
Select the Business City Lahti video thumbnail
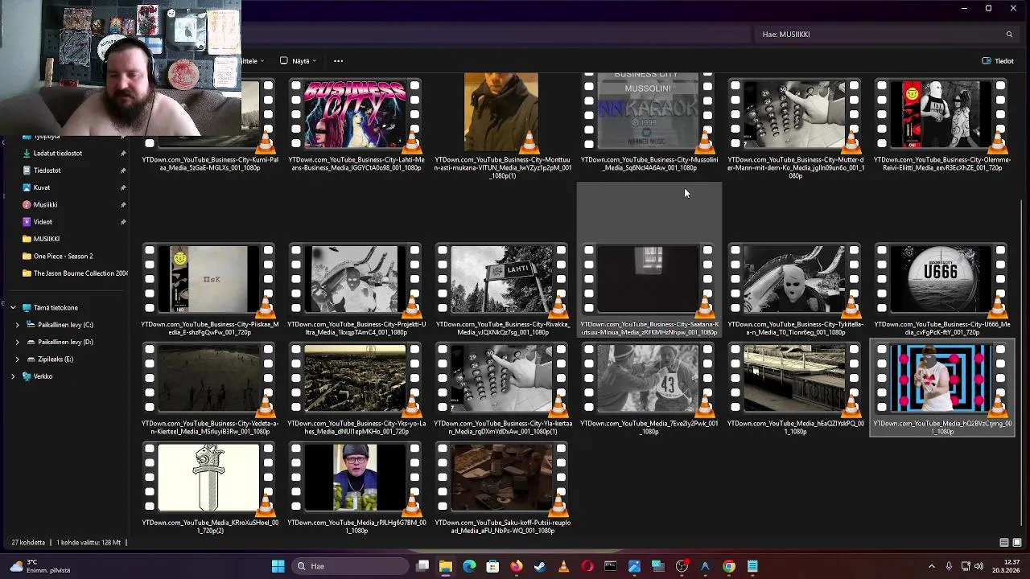(355, 114)
